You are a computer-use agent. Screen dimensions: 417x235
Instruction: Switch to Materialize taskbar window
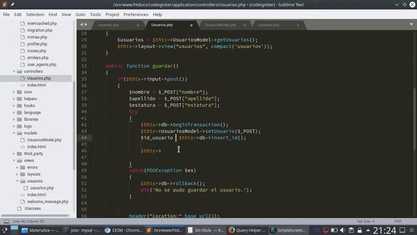(40, 230)
